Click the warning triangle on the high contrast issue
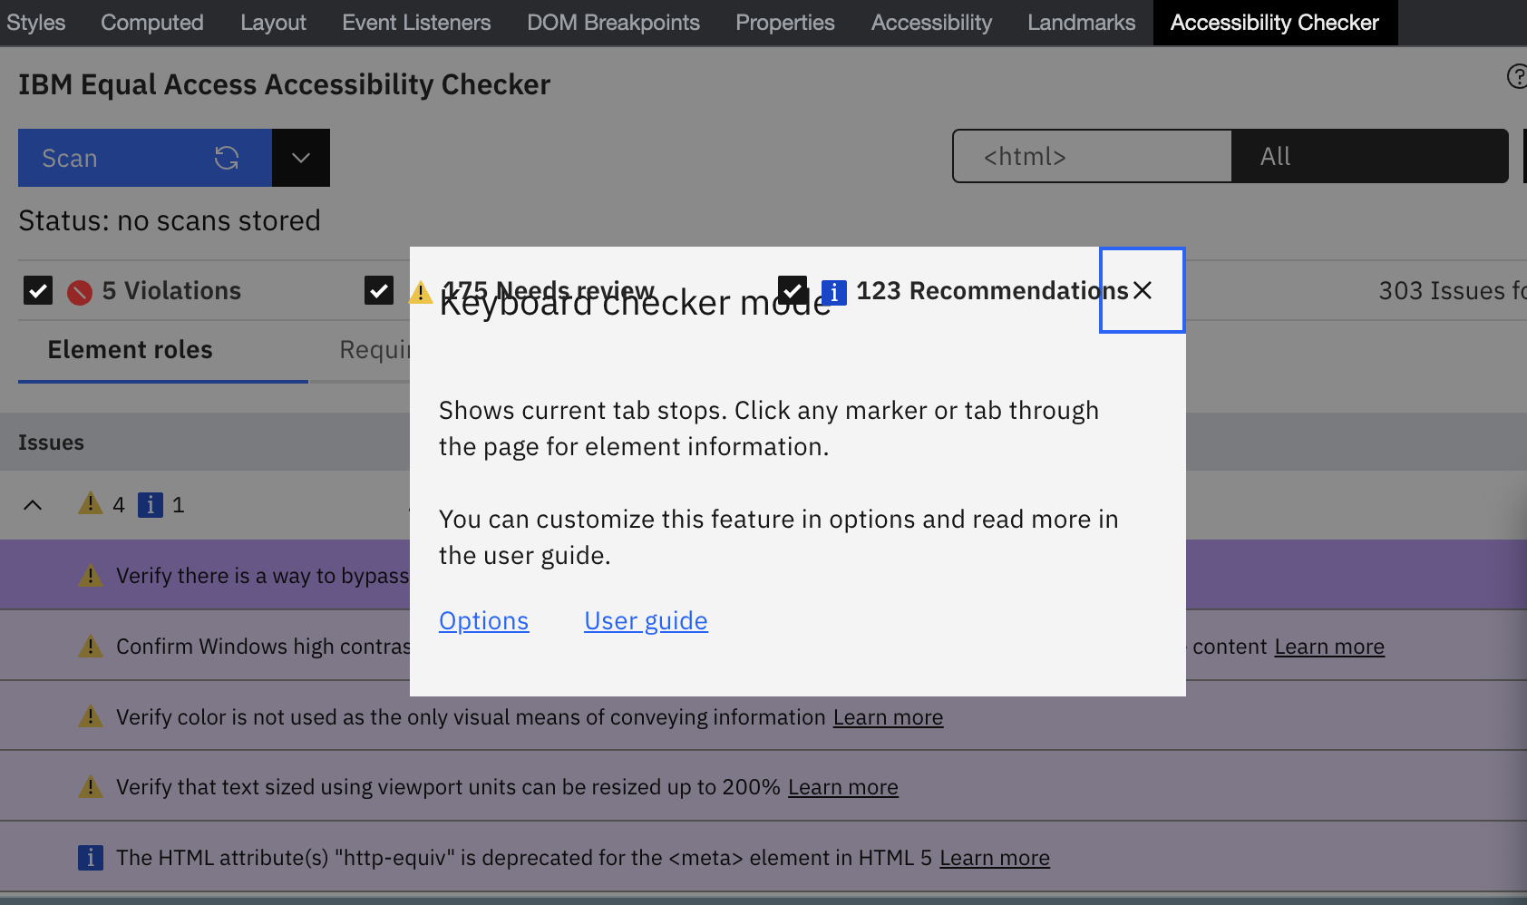The width and height of the screenshot is (1527, 905). (x=90, y=646)
